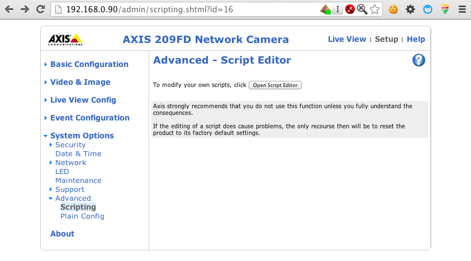Open Setup in the header
This screenshot has width=471, height=261.
[386, 39]
